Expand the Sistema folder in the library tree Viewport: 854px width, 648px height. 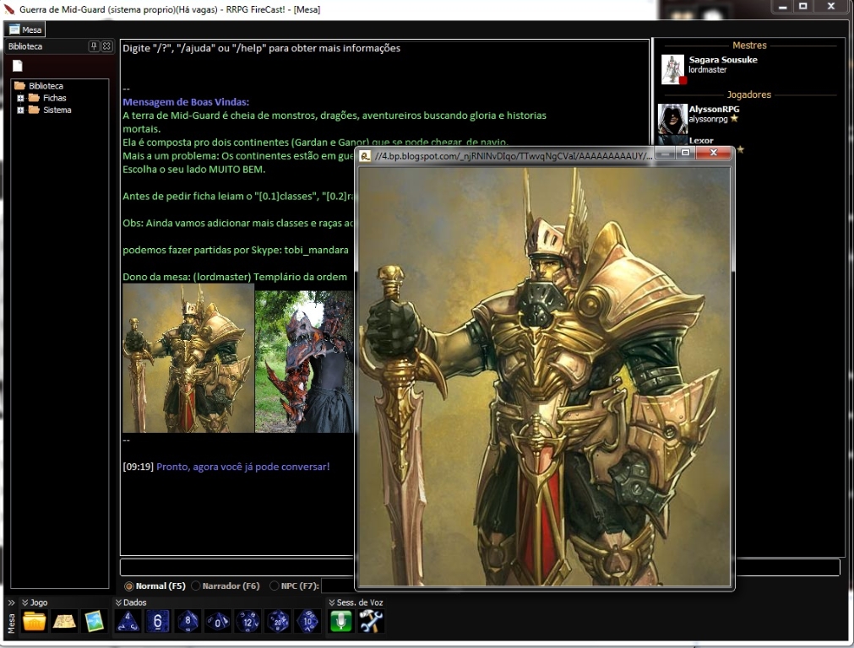20,110
